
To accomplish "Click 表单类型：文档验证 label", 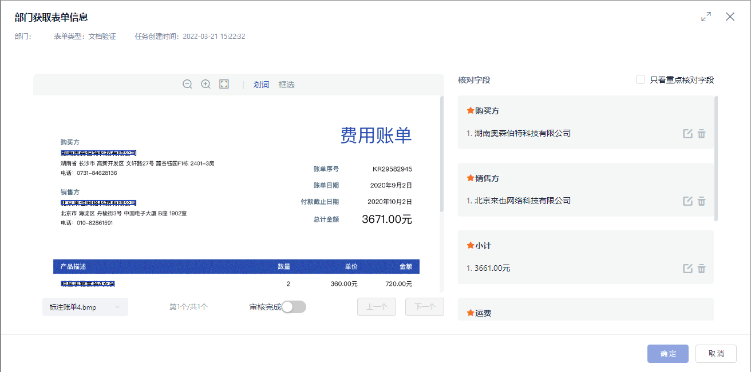I will (85, 37).
